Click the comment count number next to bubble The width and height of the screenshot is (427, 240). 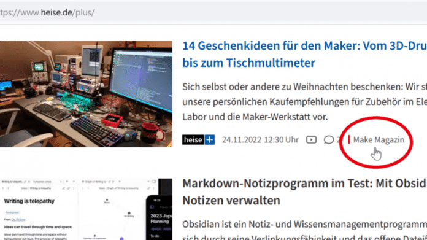tap(337, 140)
